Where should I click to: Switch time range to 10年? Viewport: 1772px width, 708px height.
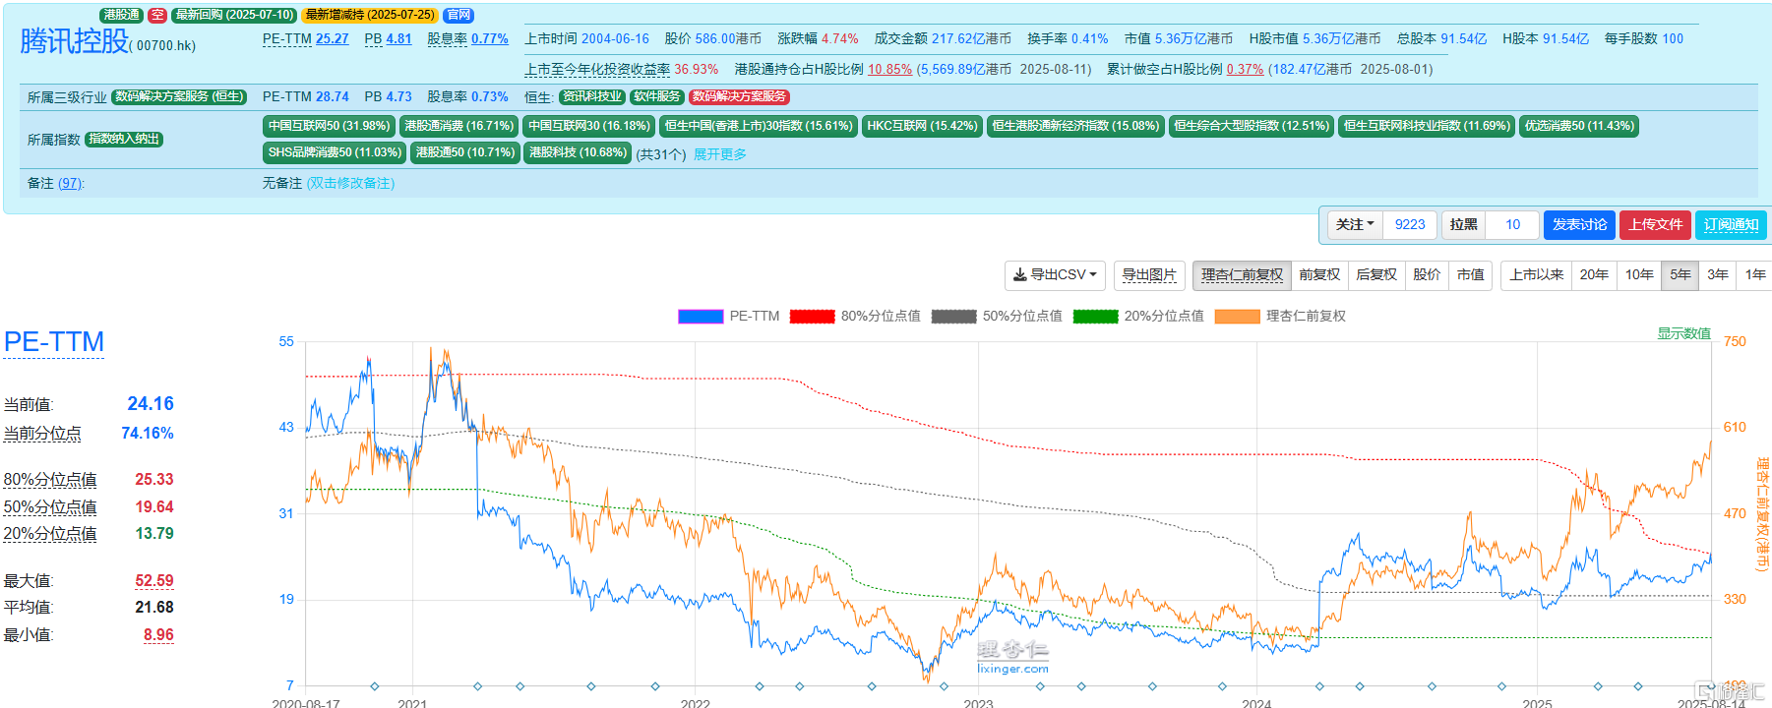pos(1639,275)
